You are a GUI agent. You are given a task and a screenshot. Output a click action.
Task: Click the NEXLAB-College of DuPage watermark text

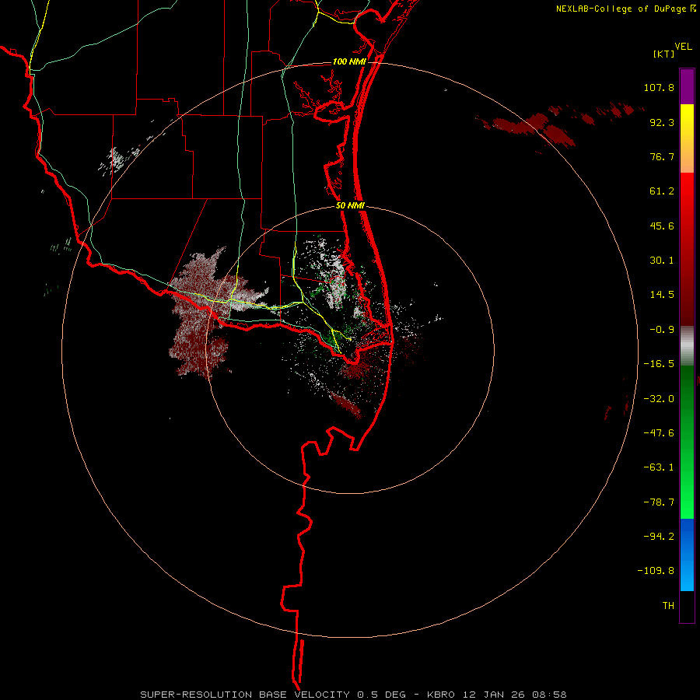(625, 9)
